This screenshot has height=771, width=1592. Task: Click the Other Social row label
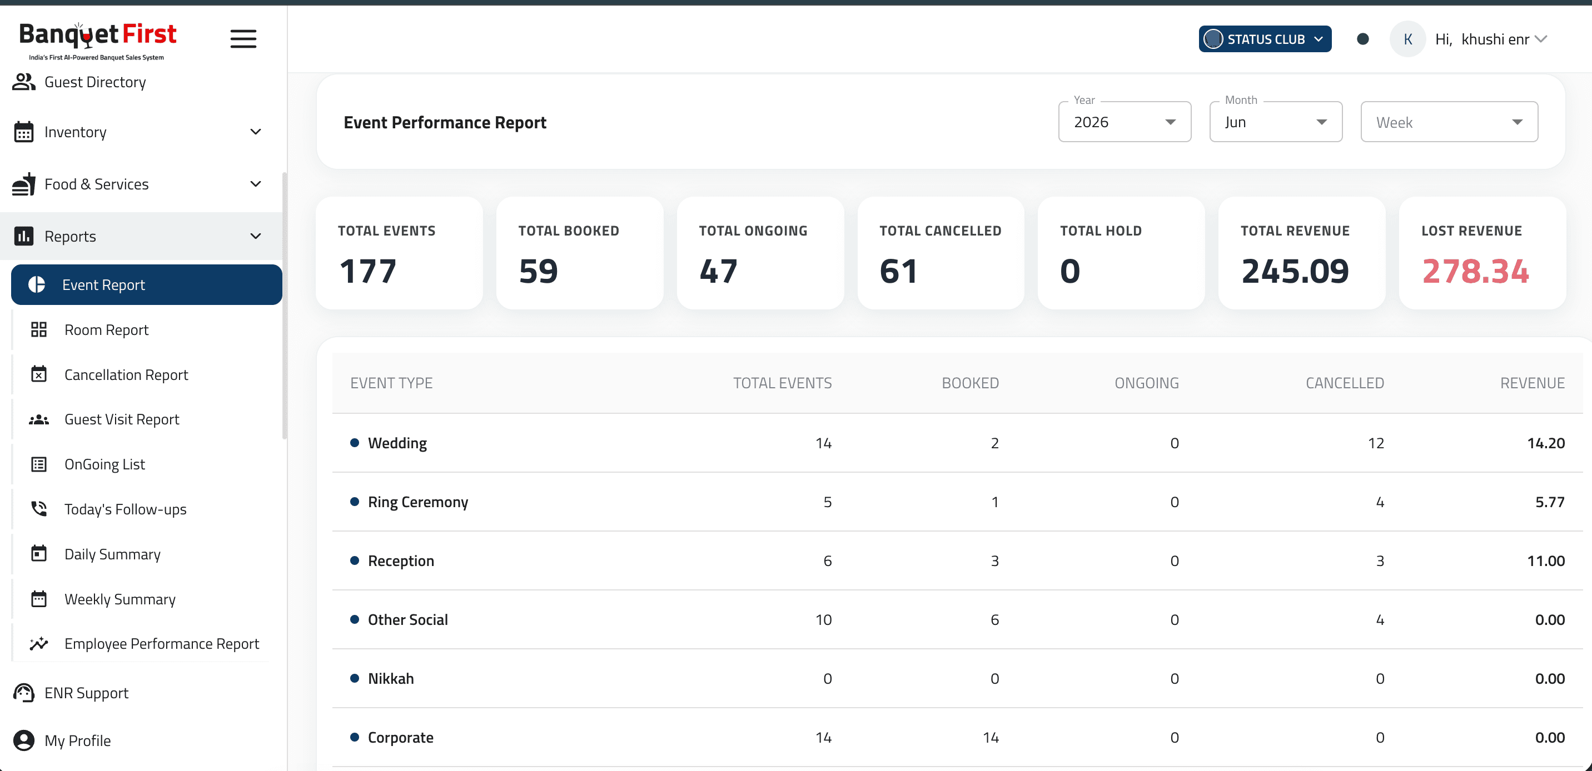[x=408, y=619]
